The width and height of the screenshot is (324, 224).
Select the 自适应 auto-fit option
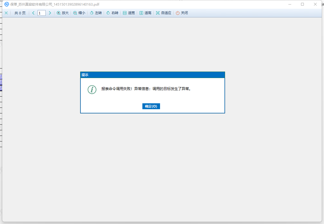point(163,13)
